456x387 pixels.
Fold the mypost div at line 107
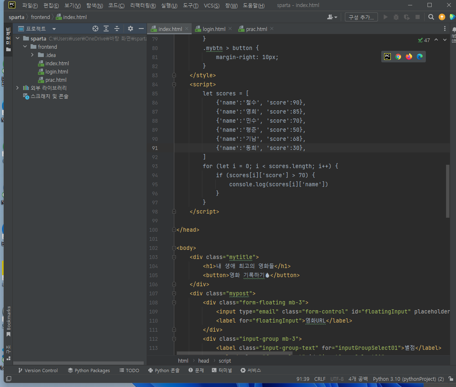[174, 293]
